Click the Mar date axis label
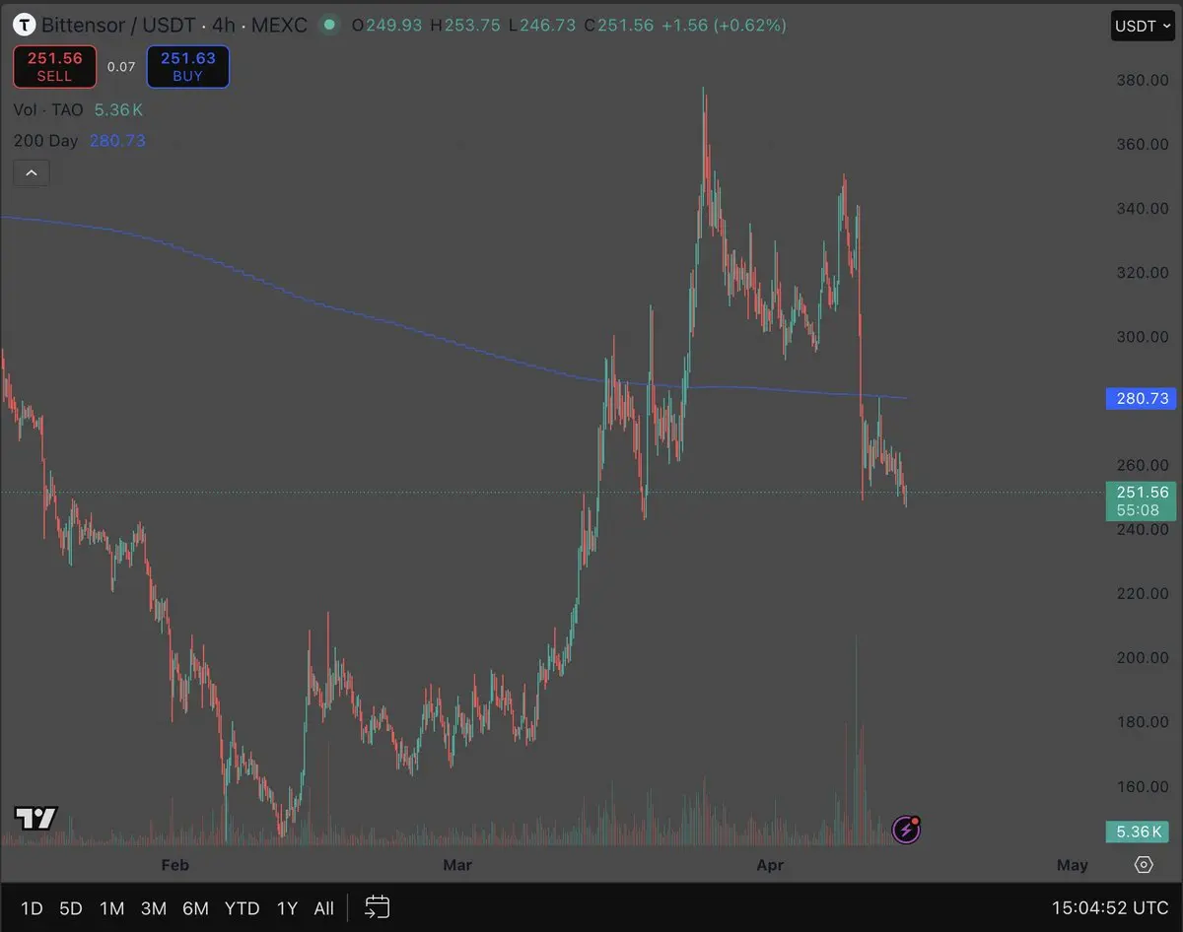 pyautogui.click(x=457, y=865)
